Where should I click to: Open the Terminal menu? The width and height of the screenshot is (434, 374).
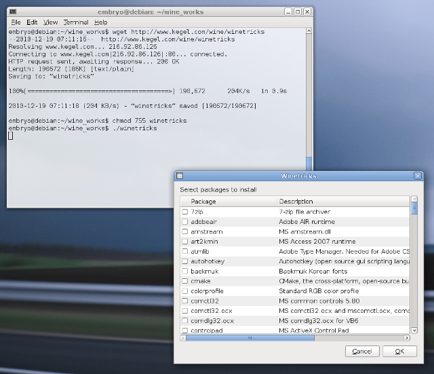click(76, 22)
